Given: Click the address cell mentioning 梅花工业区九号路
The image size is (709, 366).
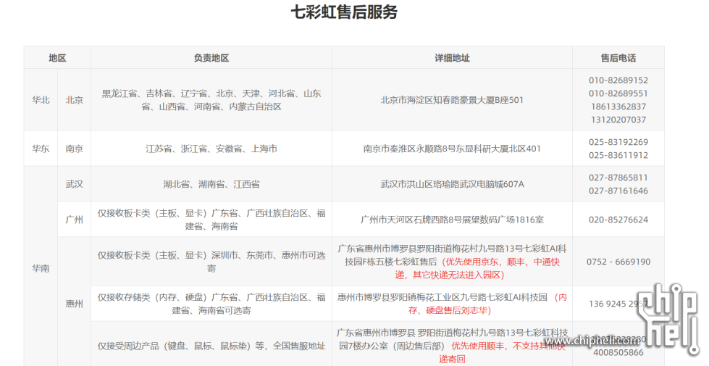Looking at the screenshot, I should (x=452, y=304).
